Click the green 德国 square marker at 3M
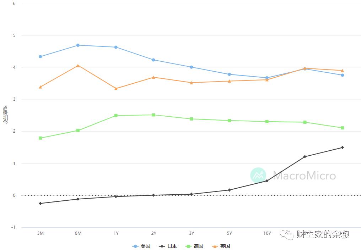361x250 pixels. pos(40,138)
